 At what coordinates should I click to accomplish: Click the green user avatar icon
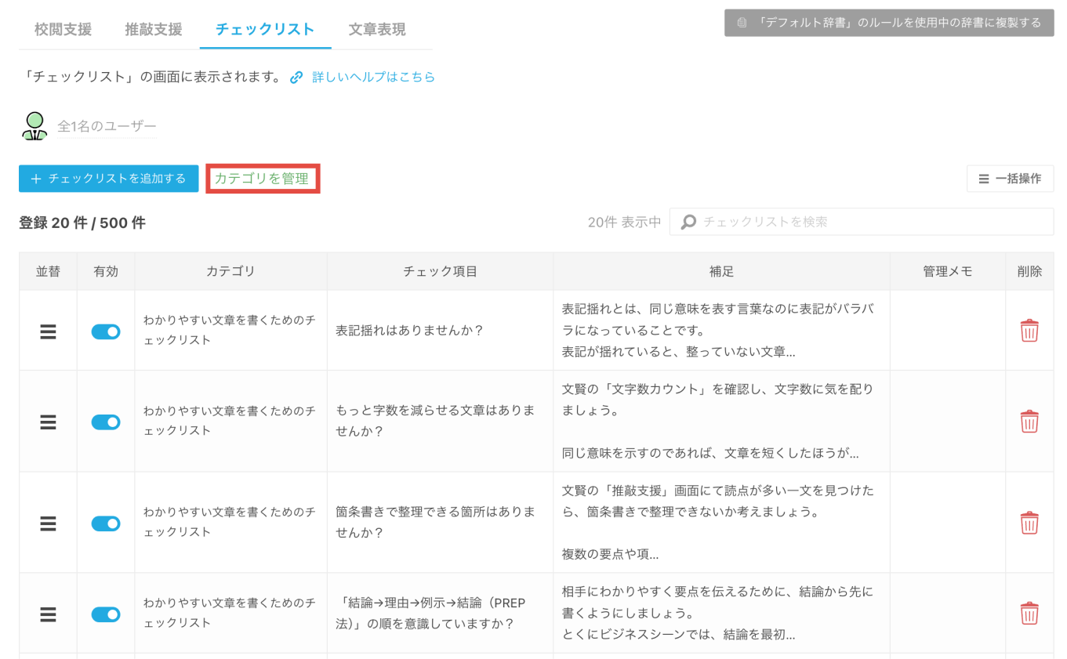coord(34,125)
